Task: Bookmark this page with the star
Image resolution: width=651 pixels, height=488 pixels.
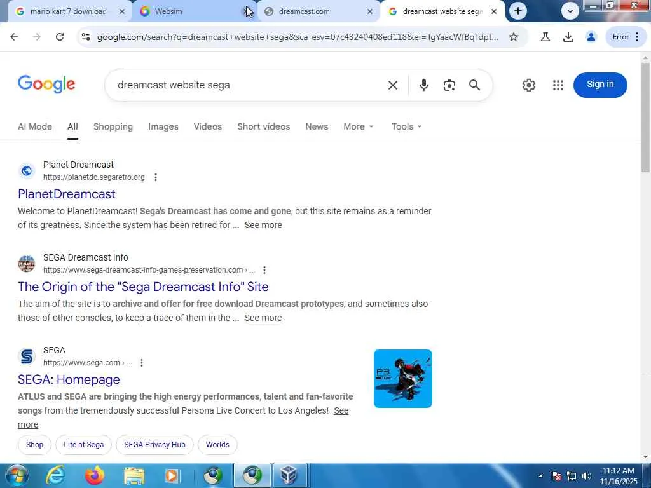Action: click(x=514, y=37)
